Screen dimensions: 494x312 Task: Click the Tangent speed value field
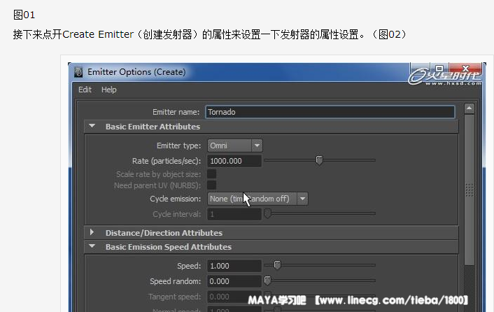(234, 297)
